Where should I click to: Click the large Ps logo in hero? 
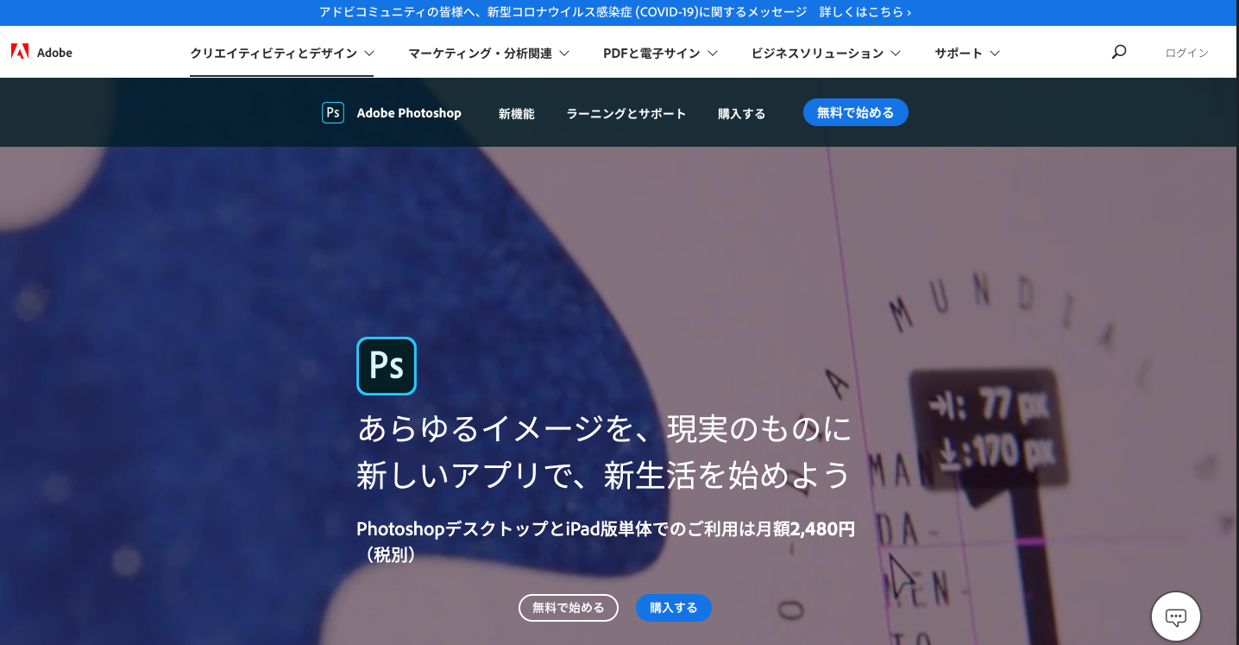coord(387,366)
